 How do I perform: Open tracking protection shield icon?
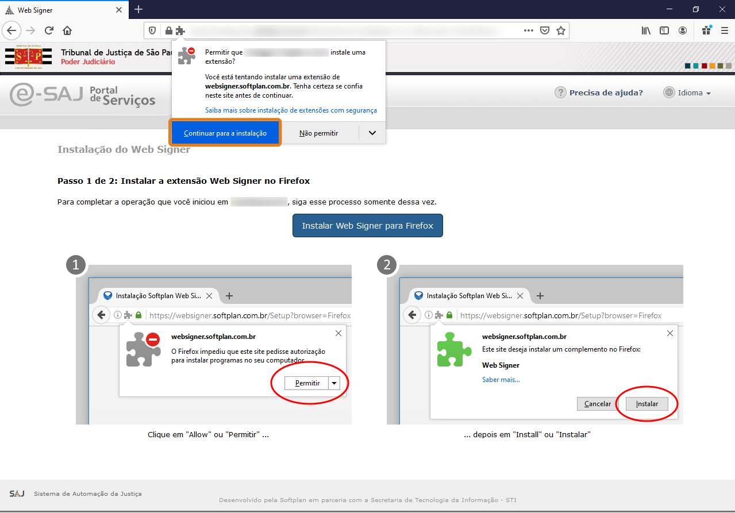tap(152, 30)
